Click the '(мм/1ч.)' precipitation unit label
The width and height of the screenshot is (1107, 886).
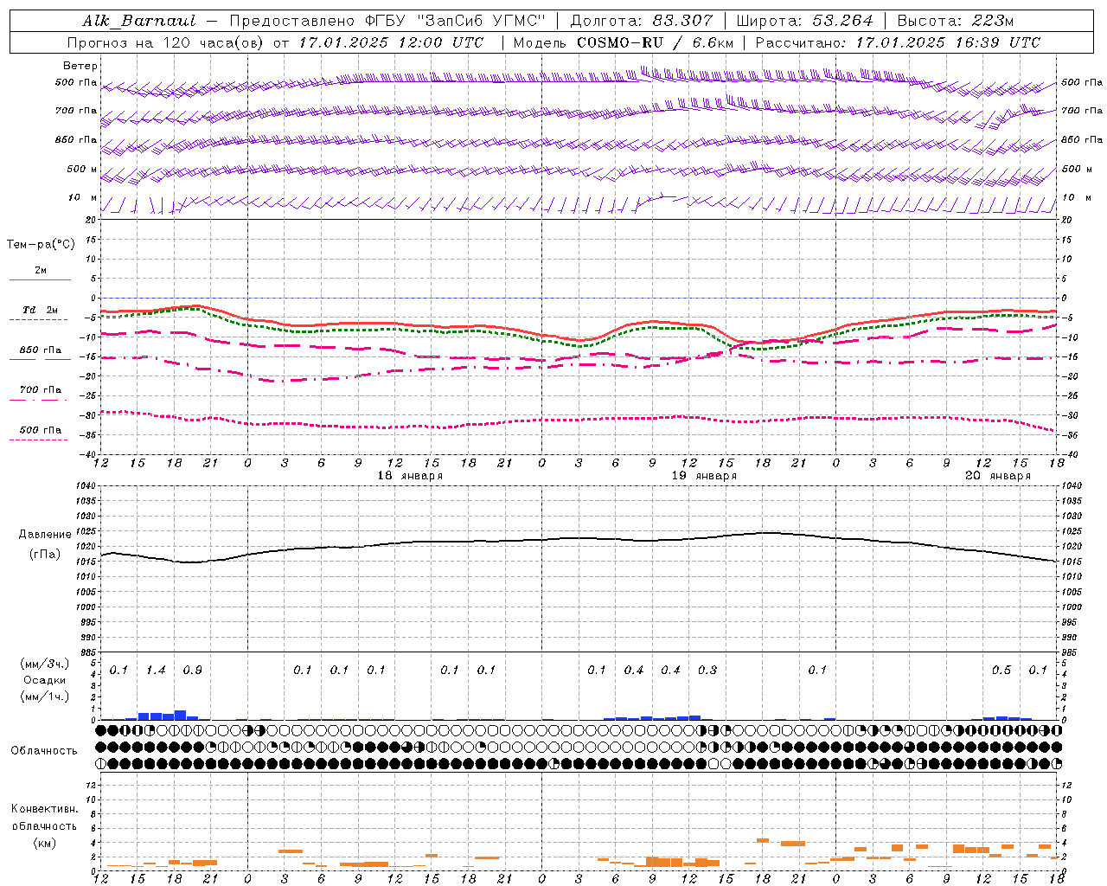pos(44,697)
